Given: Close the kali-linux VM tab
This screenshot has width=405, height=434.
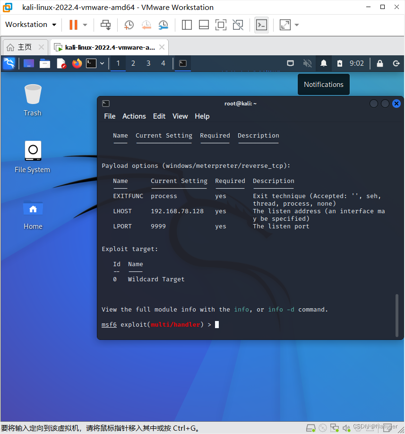Looking at the screenshot, I should tap(162, 47).
